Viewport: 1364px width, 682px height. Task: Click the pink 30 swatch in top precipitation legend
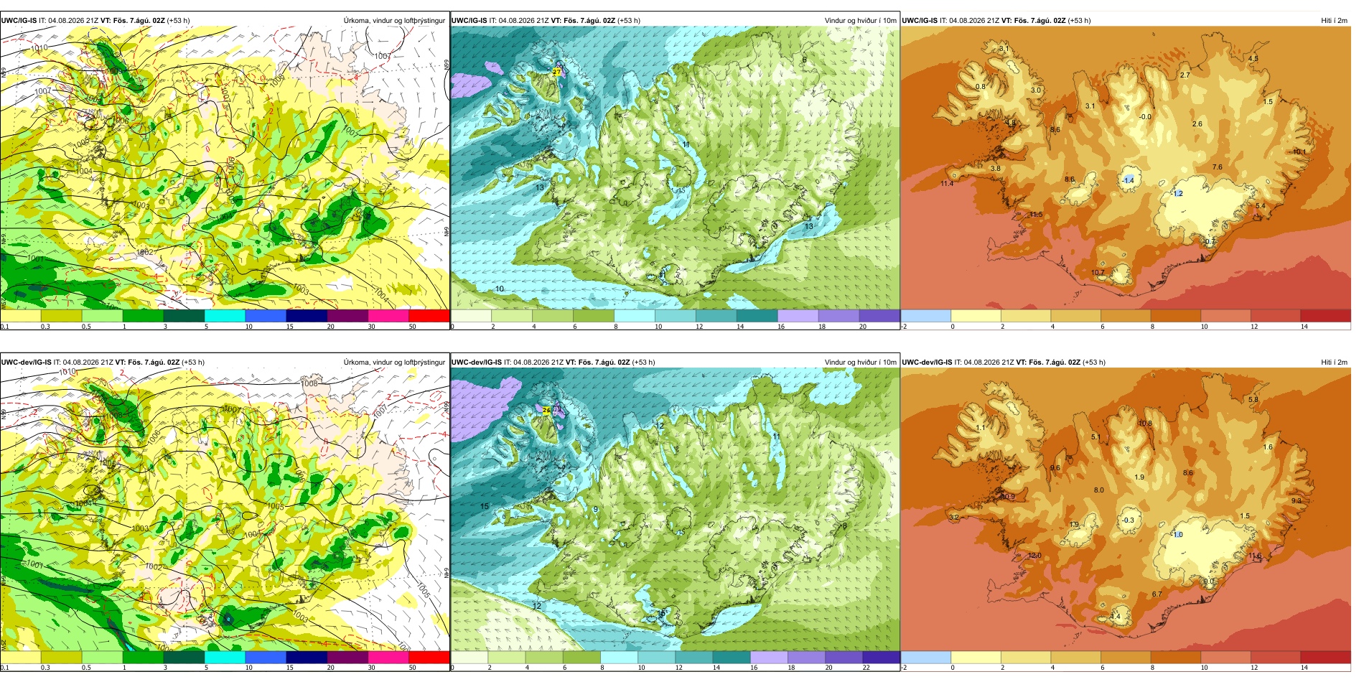click(388, 316)
